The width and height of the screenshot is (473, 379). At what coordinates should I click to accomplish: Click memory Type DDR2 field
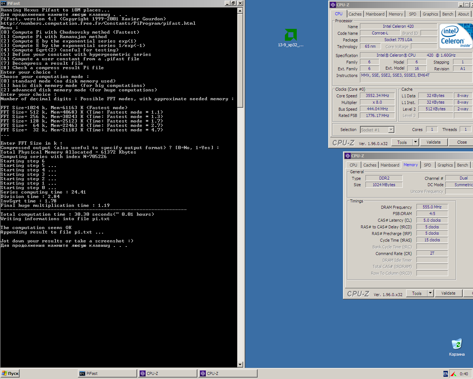(384, 178)
